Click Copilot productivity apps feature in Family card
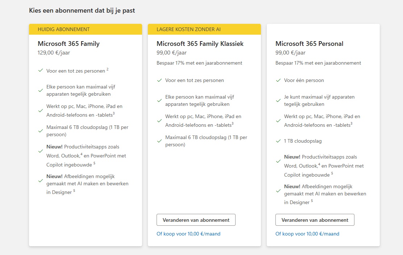This screenshot has height=255, width=403. (x=86, y=156)
